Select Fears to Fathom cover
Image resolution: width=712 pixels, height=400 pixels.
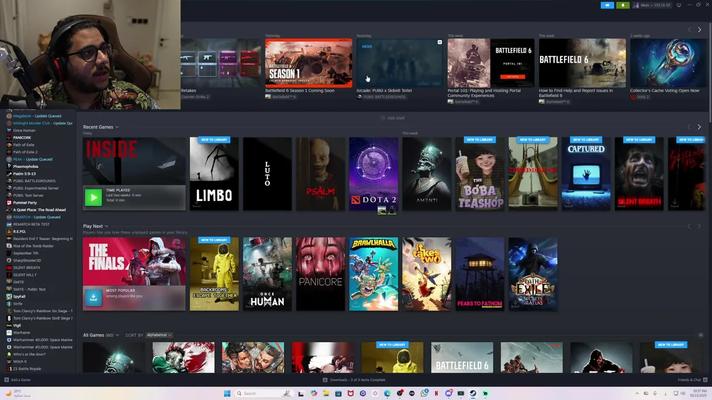pos(480,274)
